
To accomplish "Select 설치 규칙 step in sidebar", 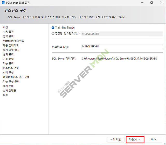I will pyautogui.click(x=8, y=54).
